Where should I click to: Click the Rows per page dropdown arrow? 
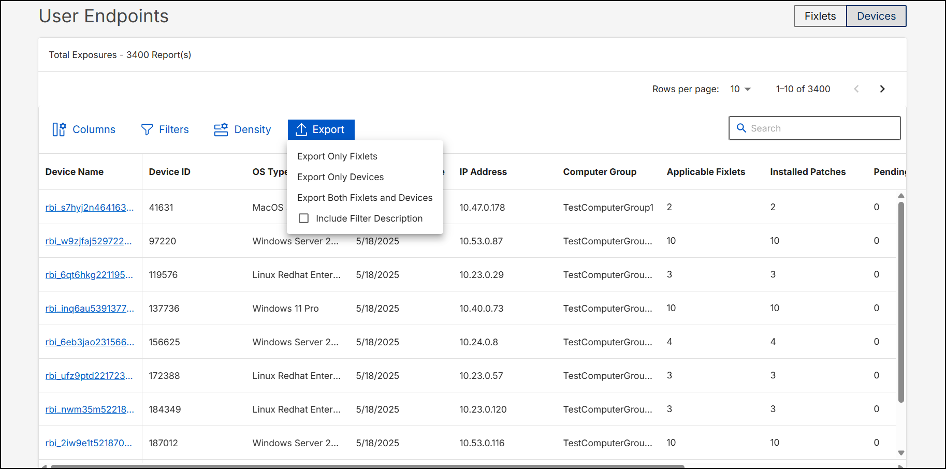pyautogui.click(x=748, y=89)
